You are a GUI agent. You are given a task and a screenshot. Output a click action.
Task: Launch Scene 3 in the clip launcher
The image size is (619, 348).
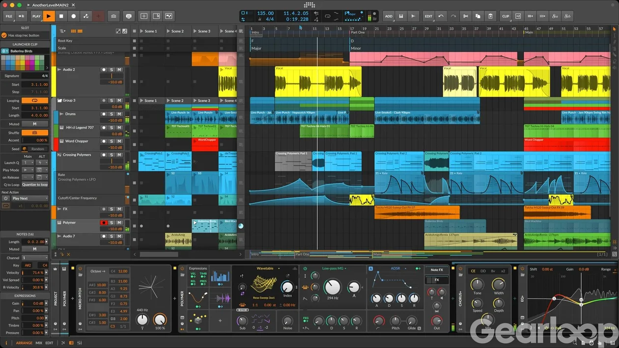pyautogui.click(x=195, y=31)
